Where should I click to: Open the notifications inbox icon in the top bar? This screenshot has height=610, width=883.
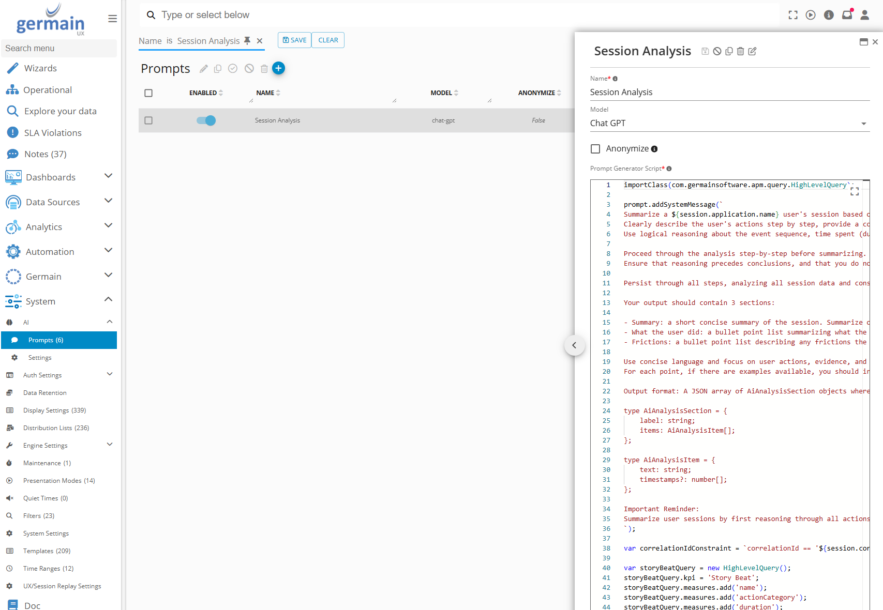click(847, 15)
